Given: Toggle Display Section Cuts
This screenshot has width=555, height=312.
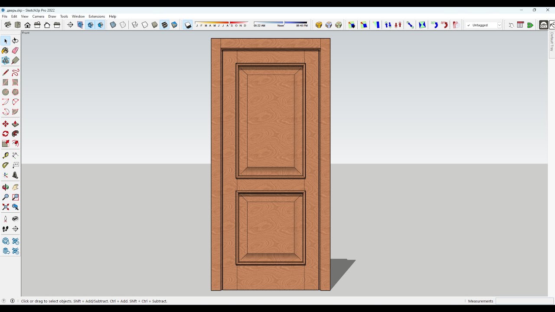Looking at the screenshot, I should pyautogui.click(x=90, y=25).
